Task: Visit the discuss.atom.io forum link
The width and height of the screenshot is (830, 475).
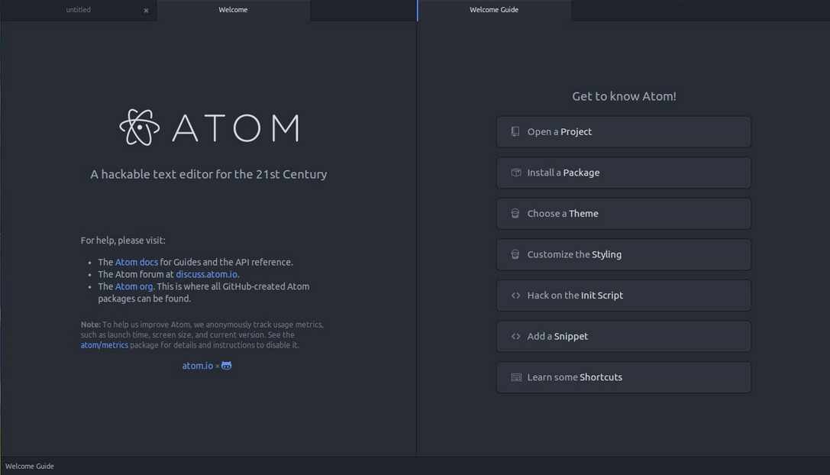Action: click(206, 273)
